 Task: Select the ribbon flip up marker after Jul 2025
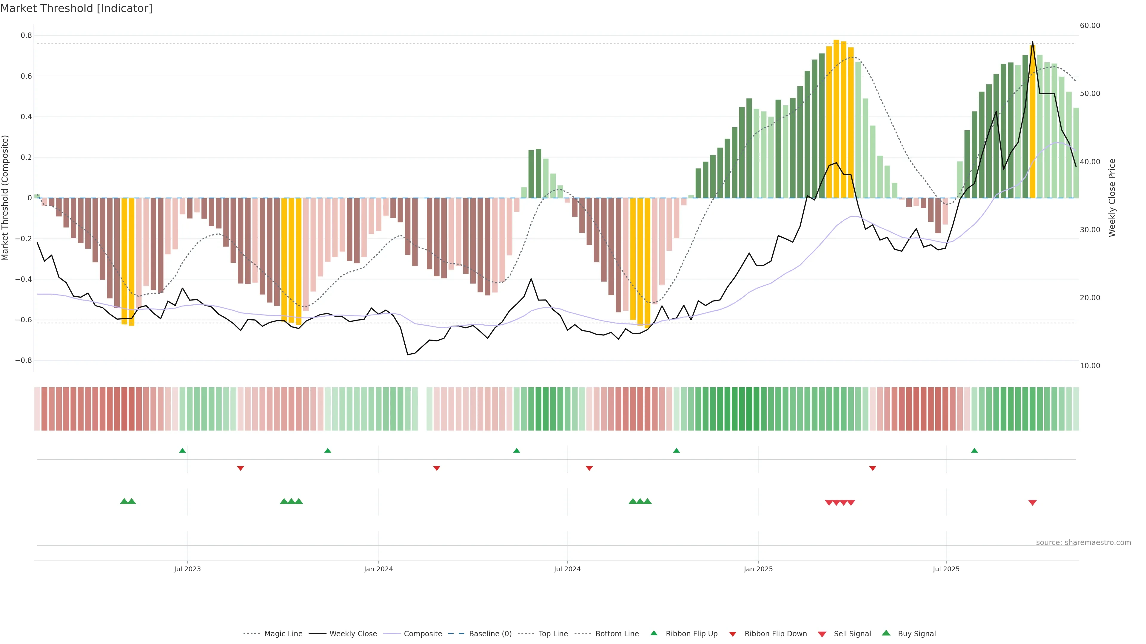tap(974, 451)
